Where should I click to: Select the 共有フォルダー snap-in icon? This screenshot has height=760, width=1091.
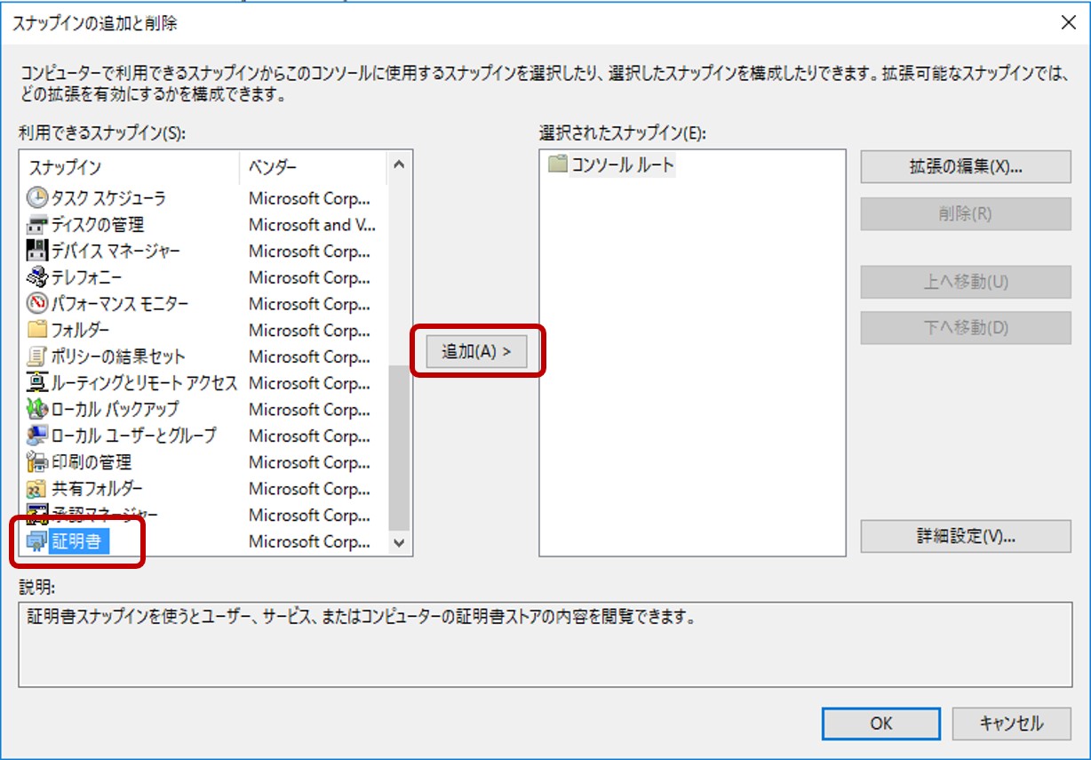pos(37,489)
